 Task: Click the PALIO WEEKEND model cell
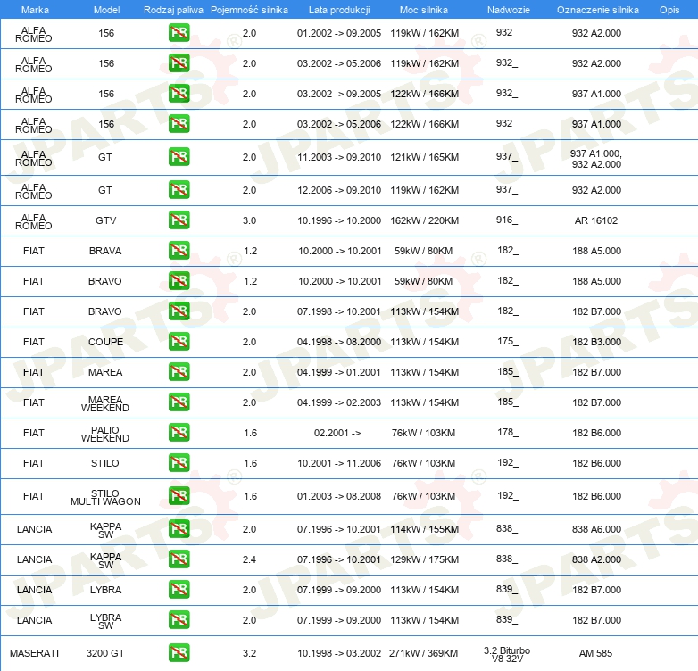(x=105, y=434)
